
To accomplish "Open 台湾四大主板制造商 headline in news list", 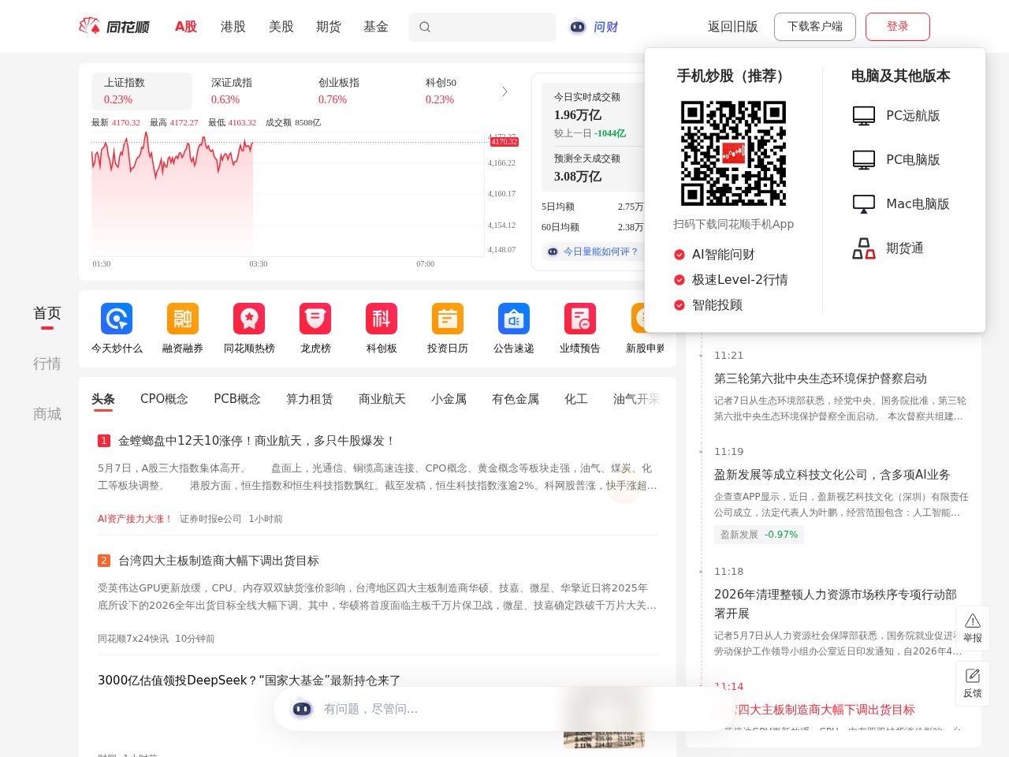I will (x=218, y=561).
